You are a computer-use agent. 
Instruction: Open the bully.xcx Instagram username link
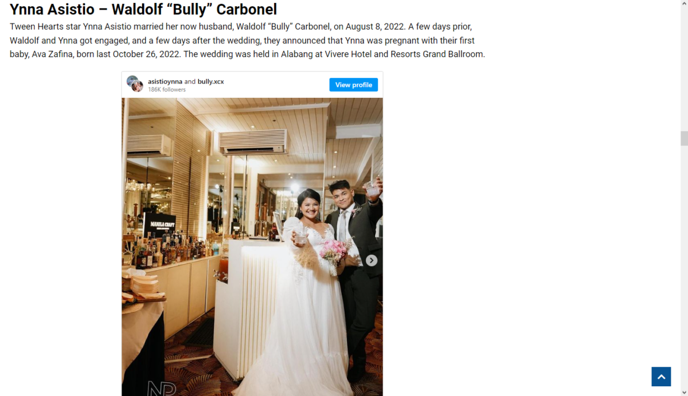click(x=211, y=81)
